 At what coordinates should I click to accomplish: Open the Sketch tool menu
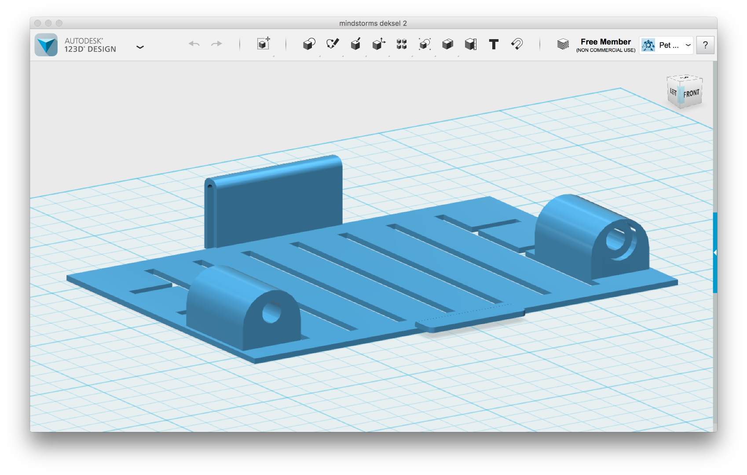[333, 44]
